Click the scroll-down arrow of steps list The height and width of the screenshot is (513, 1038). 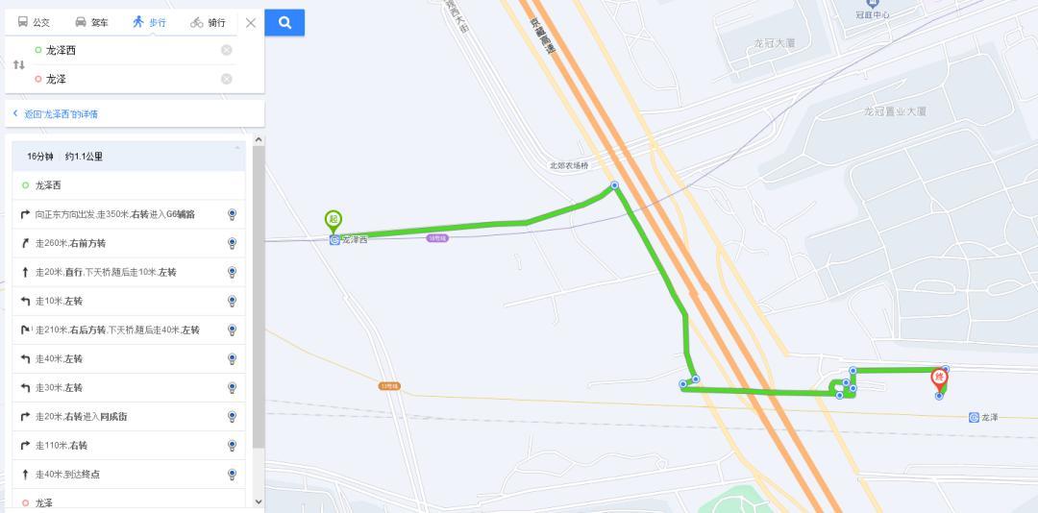[x=259, y=501]
